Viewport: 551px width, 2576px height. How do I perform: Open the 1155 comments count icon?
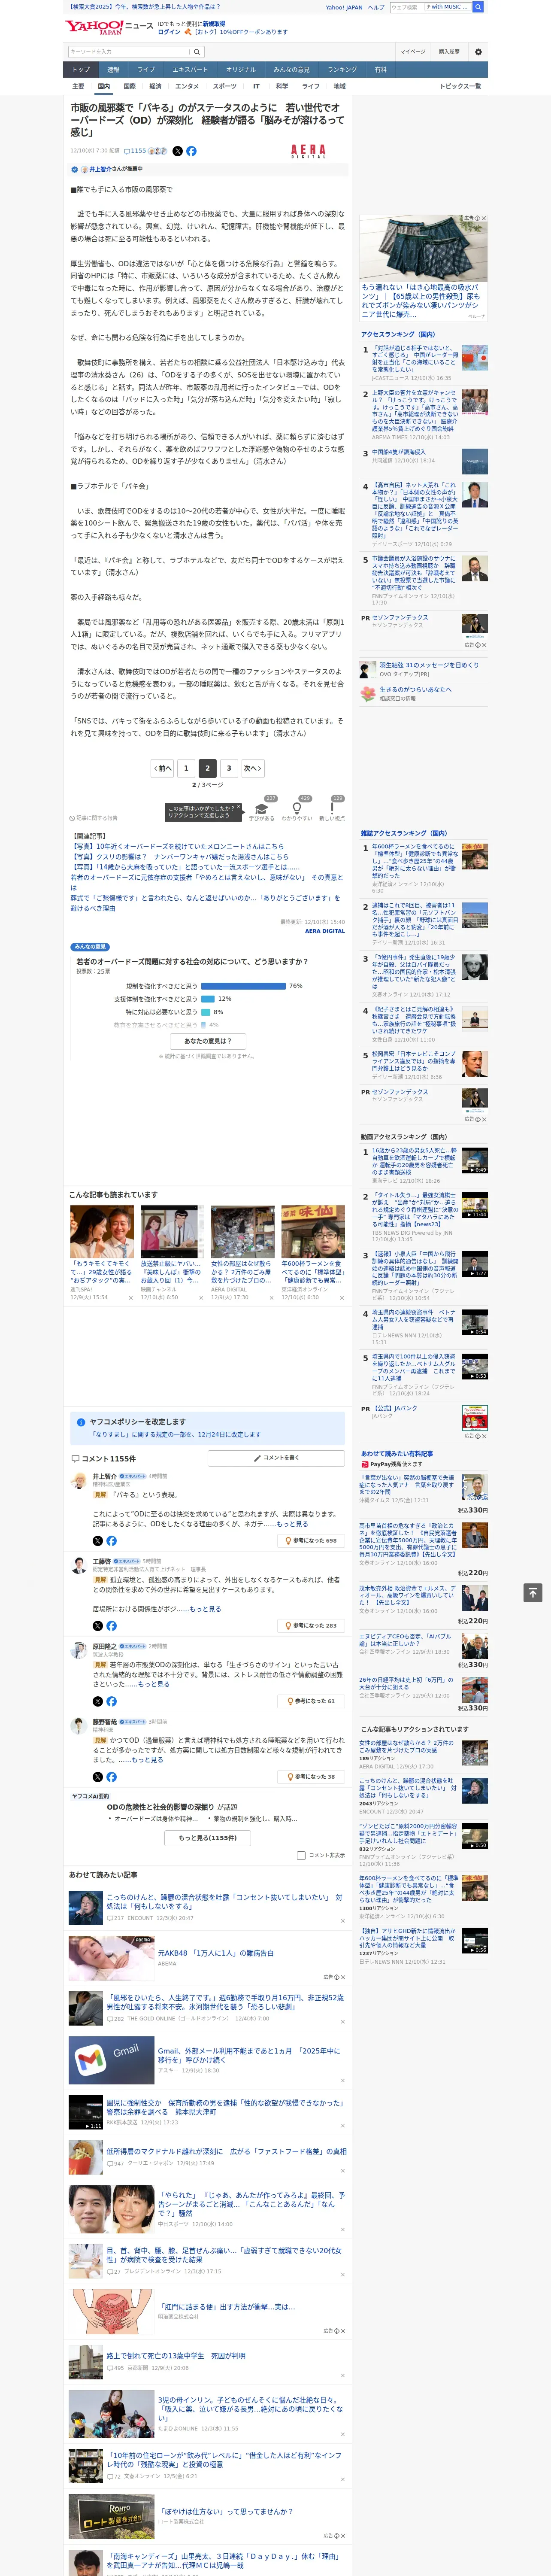point(135,151)
